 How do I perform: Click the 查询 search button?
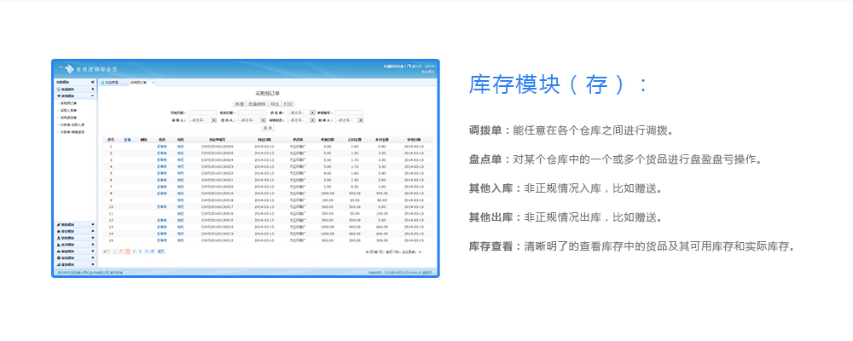[x=267, y=128]
